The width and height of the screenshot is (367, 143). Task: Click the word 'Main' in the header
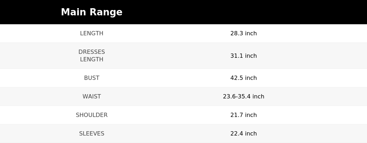(x=73, y=12)
